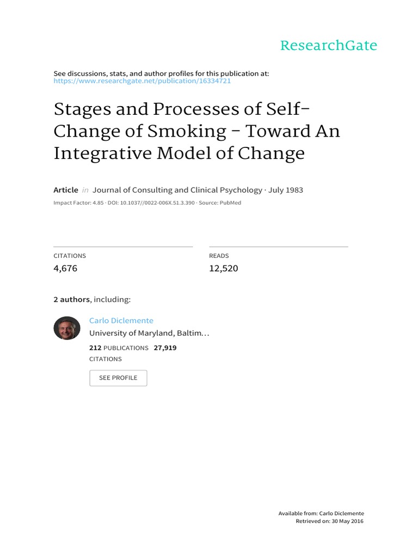The width and height of the screenshot is (418, 557).
Task: Click the reads count 12,520
Action: tap(224, 268)
